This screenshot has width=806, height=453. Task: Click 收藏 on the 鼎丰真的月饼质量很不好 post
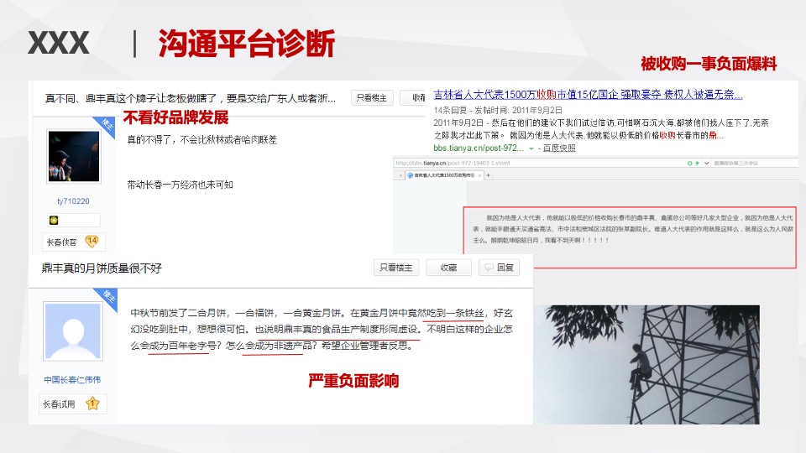[x=448, y=268]
